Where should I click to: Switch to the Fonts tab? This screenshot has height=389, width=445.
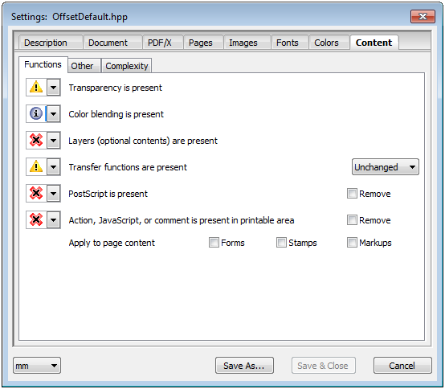click(289, 43)
